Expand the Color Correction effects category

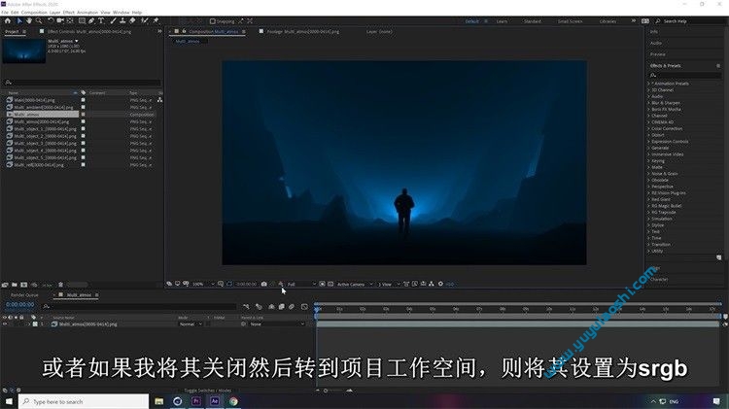649,129
